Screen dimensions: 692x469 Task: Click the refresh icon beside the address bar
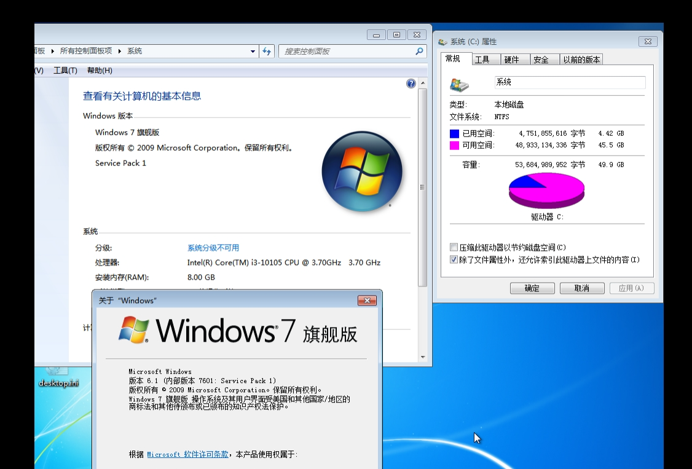pos(266,51)
